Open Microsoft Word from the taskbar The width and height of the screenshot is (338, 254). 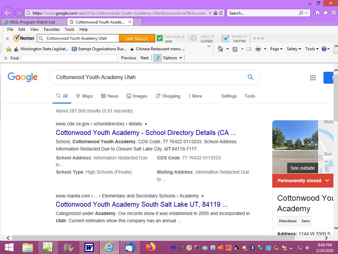click(x=89, y=247)
